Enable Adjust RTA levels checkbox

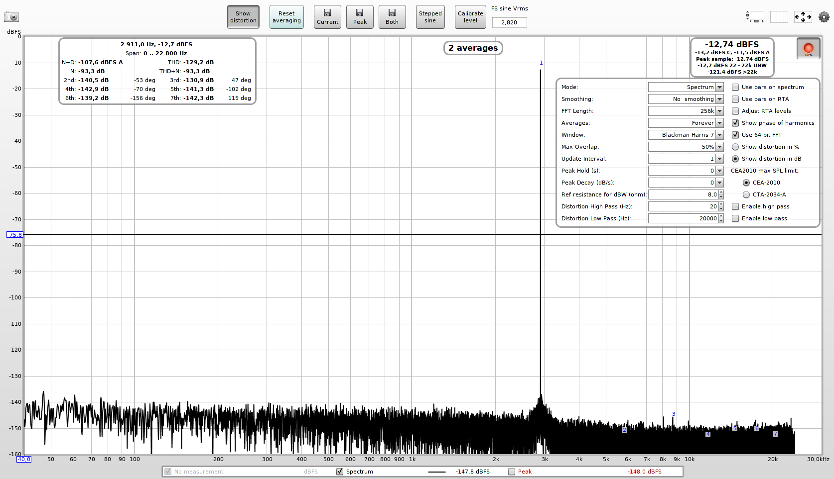[x=735, y=111]
